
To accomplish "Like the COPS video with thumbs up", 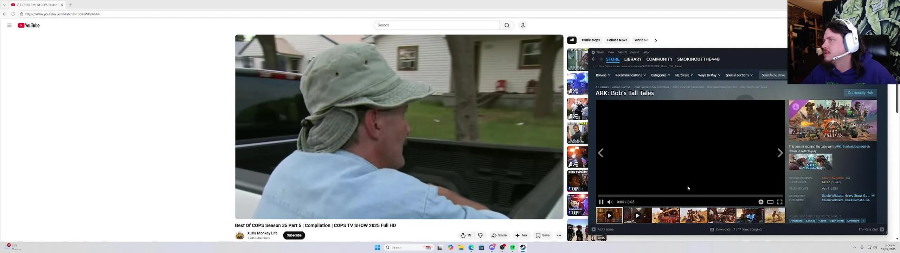I will coord(466,235).
